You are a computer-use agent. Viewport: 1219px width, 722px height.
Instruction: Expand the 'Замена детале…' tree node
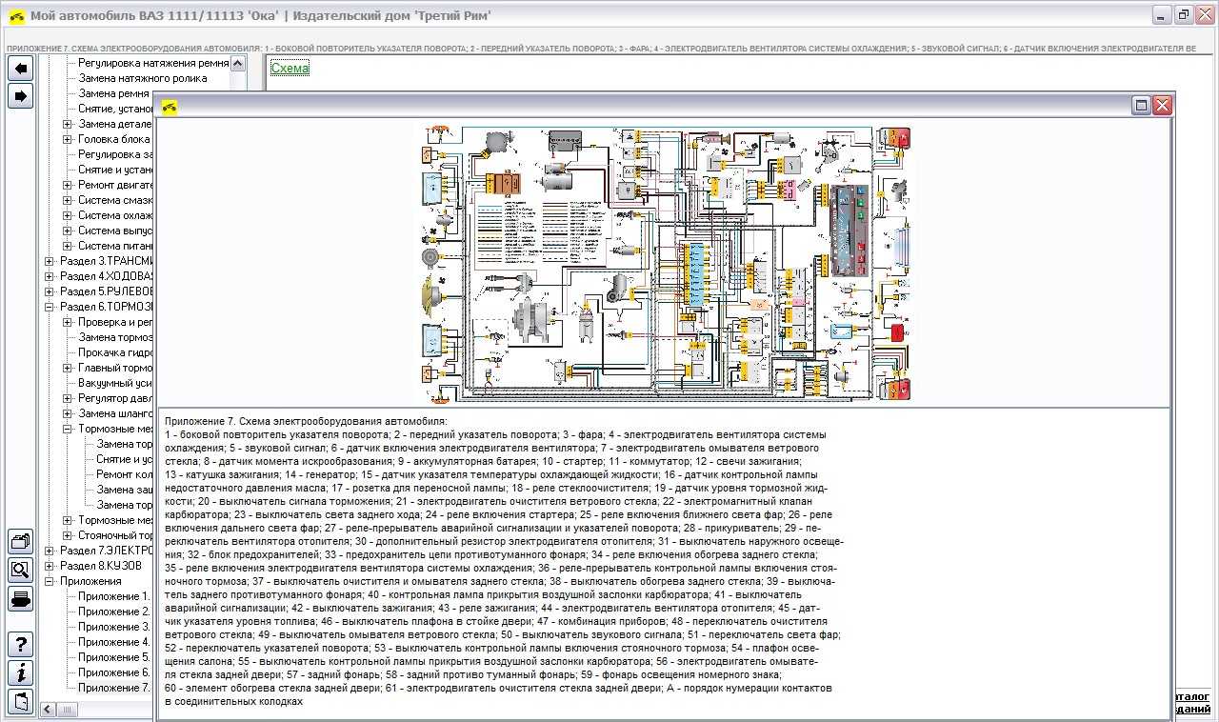[x=68, y=124]
